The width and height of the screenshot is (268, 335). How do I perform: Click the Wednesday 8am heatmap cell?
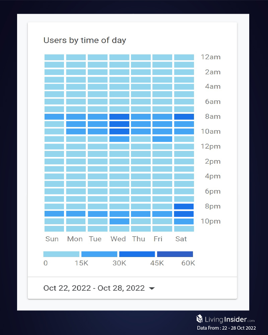(119, 117)
